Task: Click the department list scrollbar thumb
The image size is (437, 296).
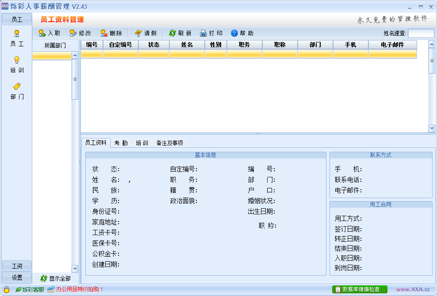Action: coord(75,79)
